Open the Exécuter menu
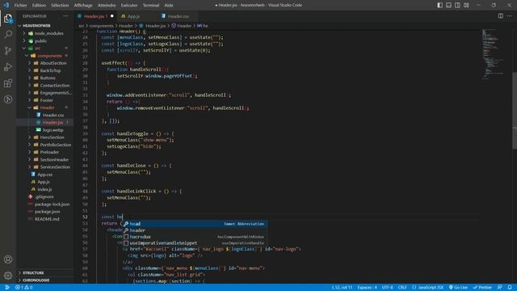This screenshot has width=517, height=291. [x=129, y=6]
